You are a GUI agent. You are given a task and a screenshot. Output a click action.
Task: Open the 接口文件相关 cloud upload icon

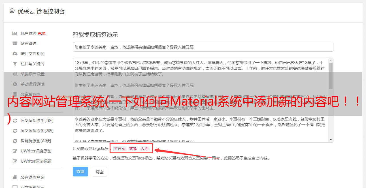(15, 54)
